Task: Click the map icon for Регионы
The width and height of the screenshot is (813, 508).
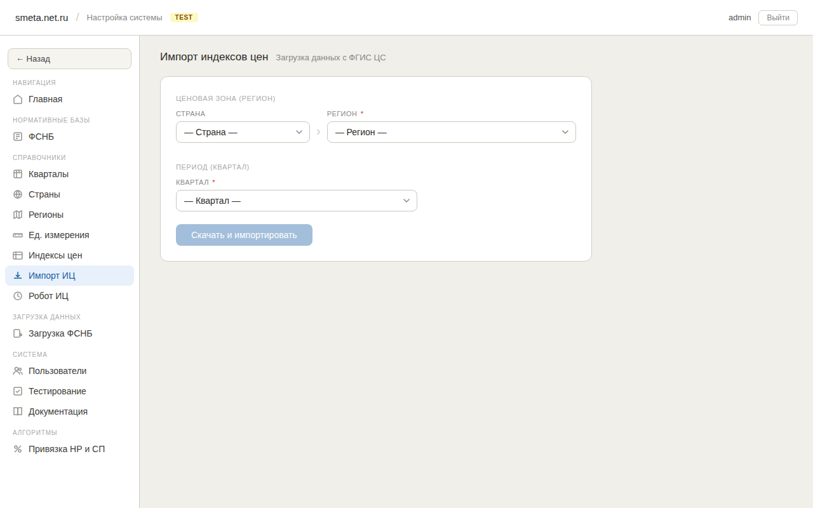Action: (18, 215)
